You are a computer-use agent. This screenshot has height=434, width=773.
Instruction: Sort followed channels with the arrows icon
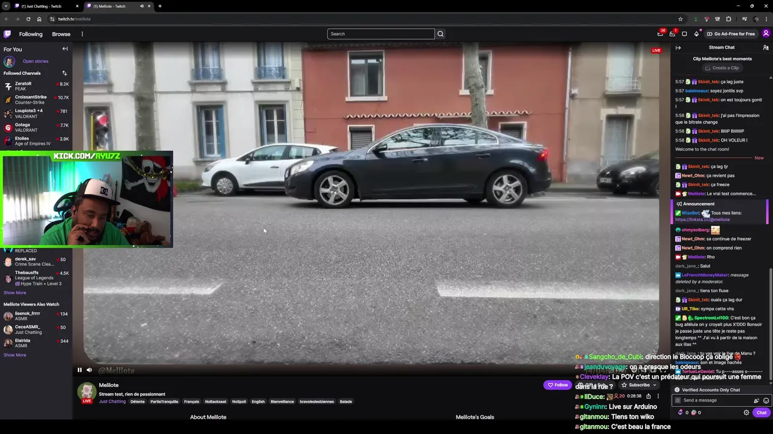coord(64,73)
